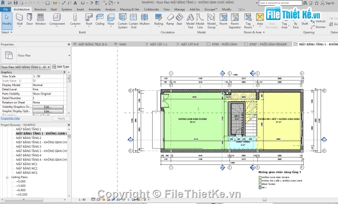338x204 pixels.
Task: Open the Enscape ribbon tab
Action: click(211, 10)
